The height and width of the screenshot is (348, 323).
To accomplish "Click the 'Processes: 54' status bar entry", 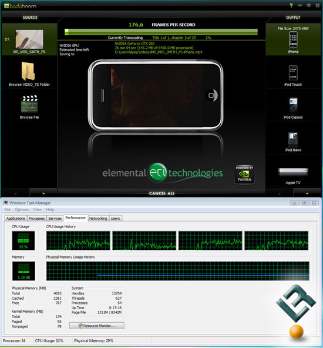I will [x=14, y=341].
